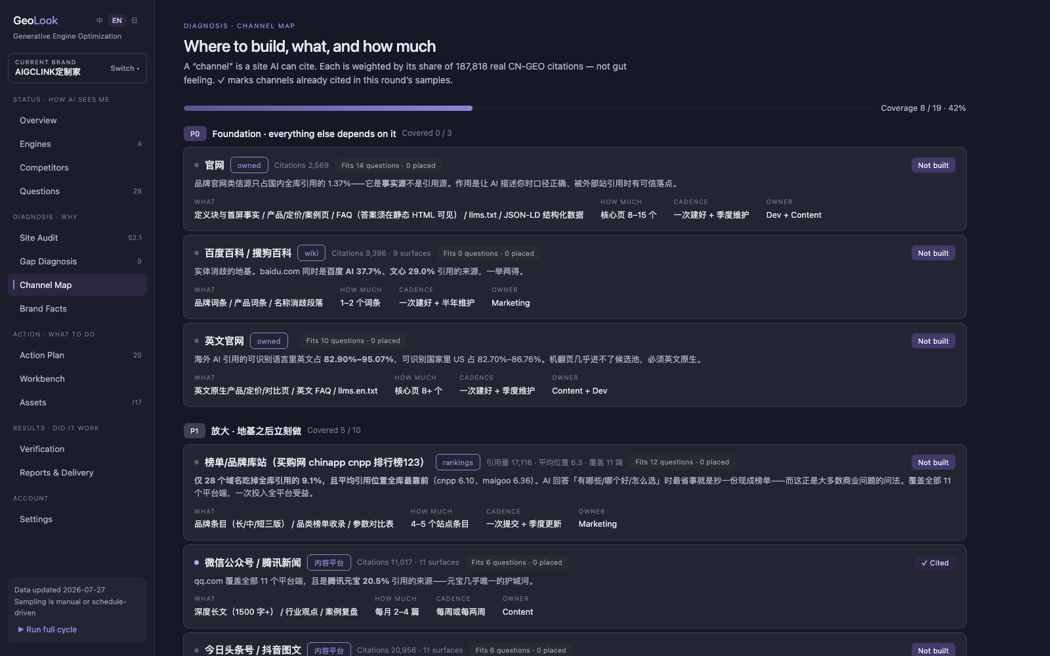This screenshot has height=656, width=1050.
Task: Open the Switch brand dropdown
Action: point(125,68)
